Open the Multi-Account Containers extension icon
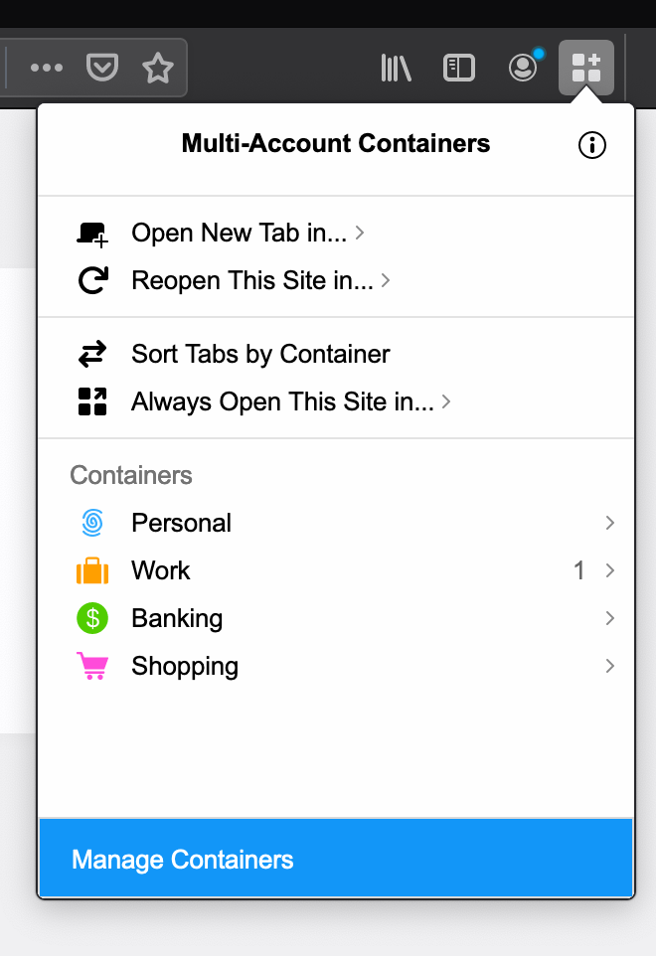This screenshot has height=956, width=656. click(x=585, y=67)
